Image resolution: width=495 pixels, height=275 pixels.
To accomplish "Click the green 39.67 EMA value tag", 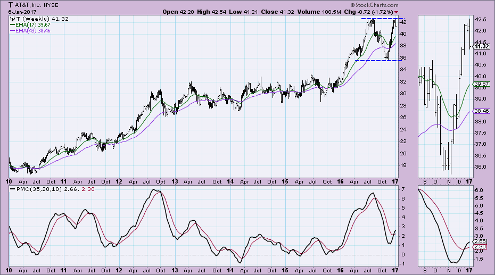I will coord(480,85).
